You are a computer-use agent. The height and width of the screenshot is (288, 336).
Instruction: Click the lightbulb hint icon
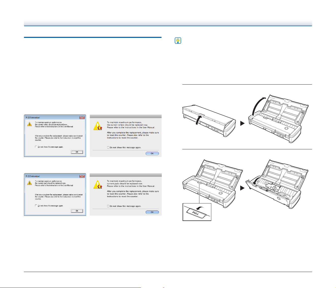click(178, 41)
